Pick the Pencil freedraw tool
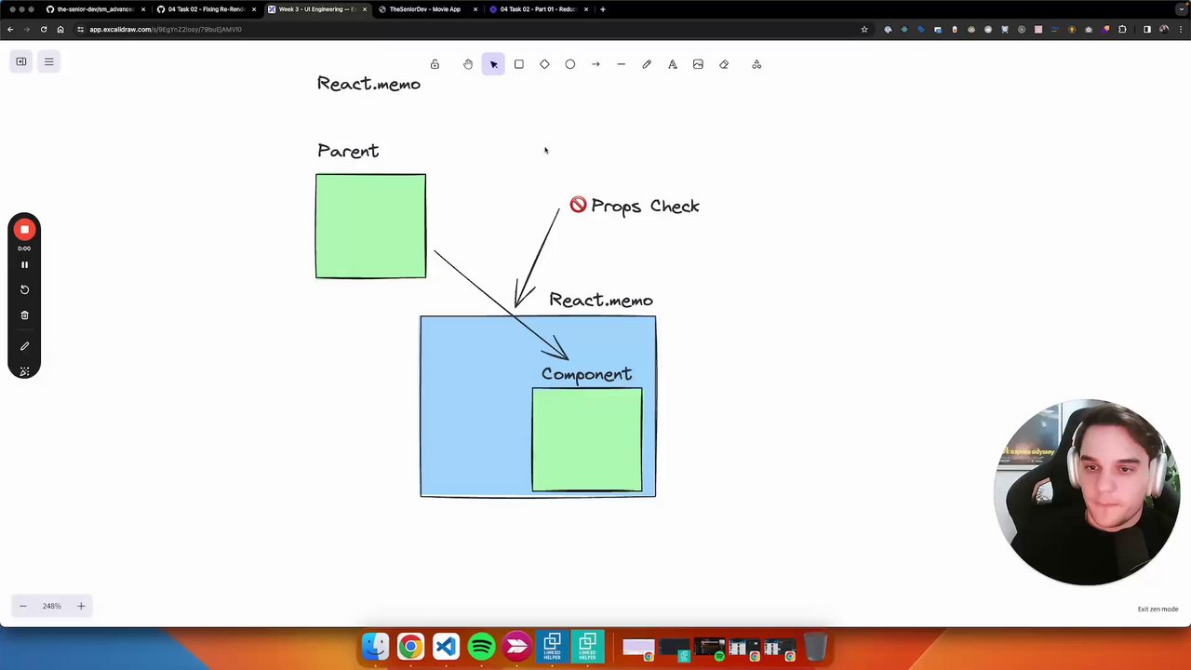The width and height of the screenshot is (1191, 670). (x=647, y=64)
